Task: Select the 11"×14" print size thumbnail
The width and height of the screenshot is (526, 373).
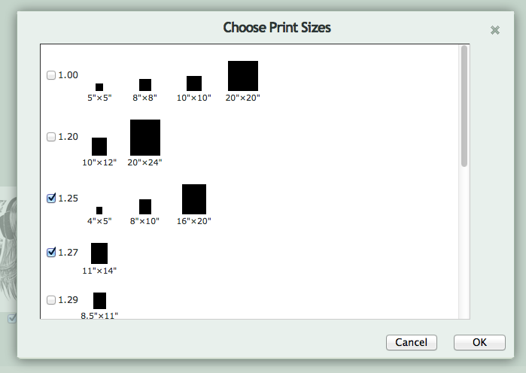Action: (x=99, y=253)
